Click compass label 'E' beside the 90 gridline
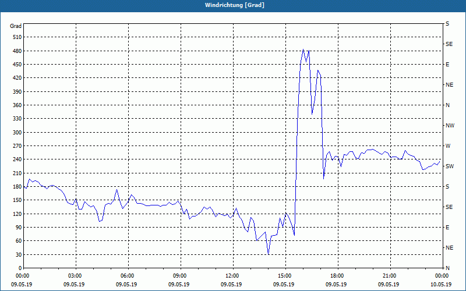The width and height of the screenshot is (466, 291). [447, 228]
